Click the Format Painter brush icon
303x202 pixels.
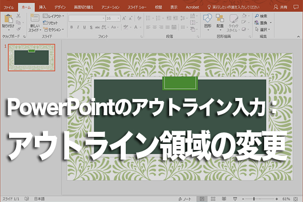tap(19, 29)
